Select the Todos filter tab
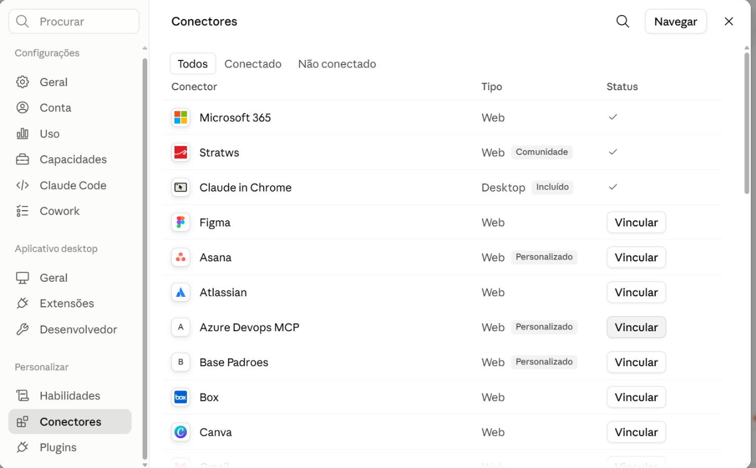The width and height of the screenshot is (756, 468). tap(193, 64)
